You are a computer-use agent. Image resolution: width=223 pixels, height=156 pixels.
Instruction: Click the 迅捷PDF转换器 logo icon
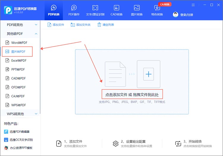pos(8,10)
